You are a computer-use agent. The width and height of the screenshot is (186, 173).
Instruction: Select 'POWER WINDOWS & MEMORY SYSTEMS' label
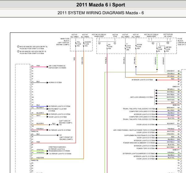(x=139, y=143)
